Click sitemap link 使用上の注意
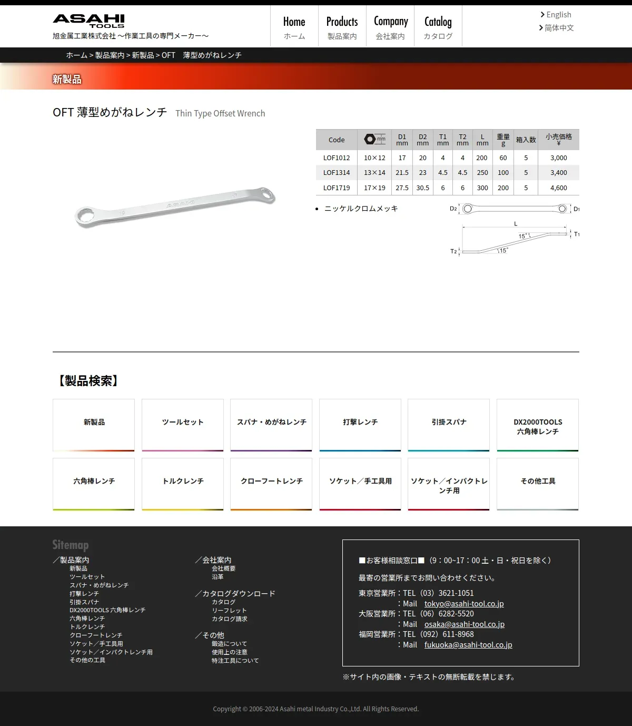The height and width of the screenshot is (726, 632). point(230,652)
